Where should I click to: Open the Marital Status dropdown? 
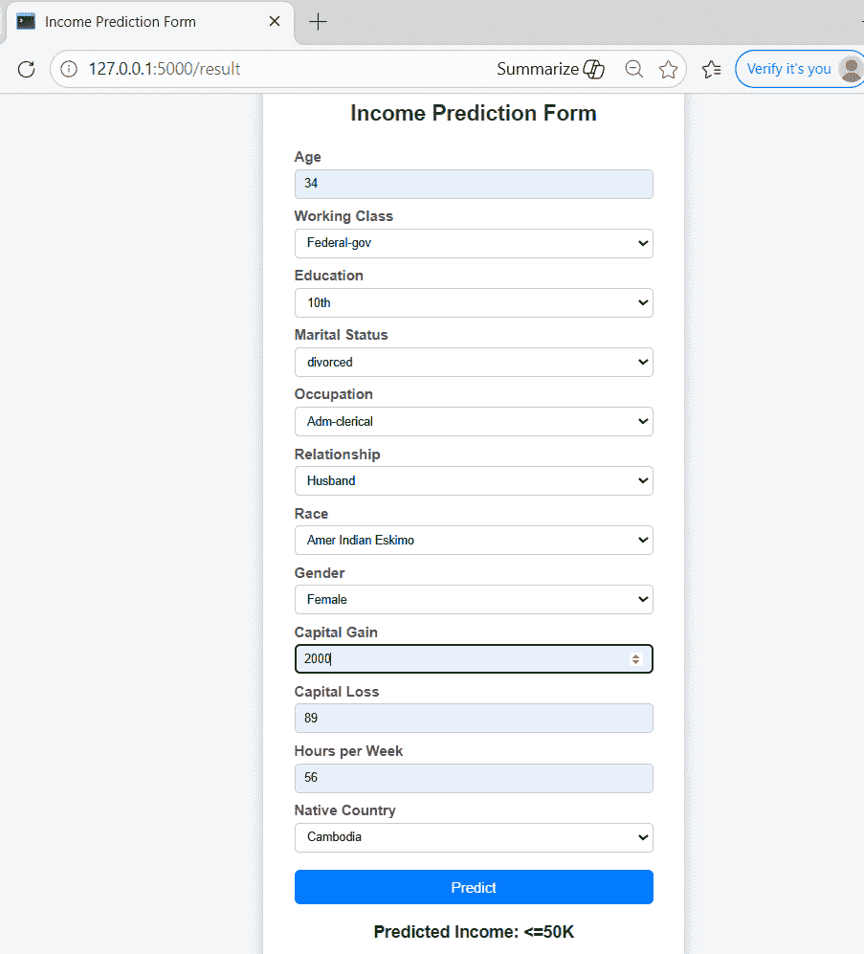pyautogui.click(x=474, y=362)
